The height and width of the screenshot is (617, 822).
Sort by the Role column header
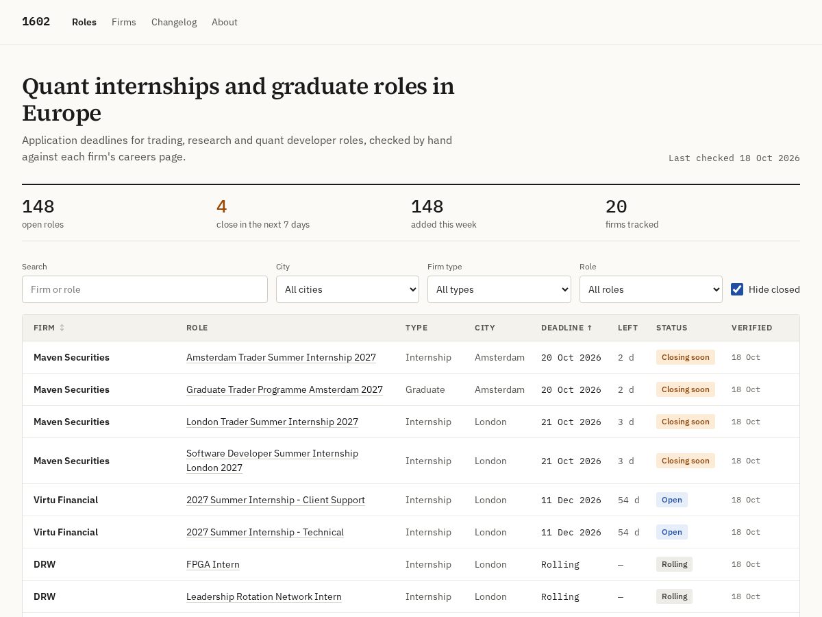pyautogui.click(x=197, y=328)
